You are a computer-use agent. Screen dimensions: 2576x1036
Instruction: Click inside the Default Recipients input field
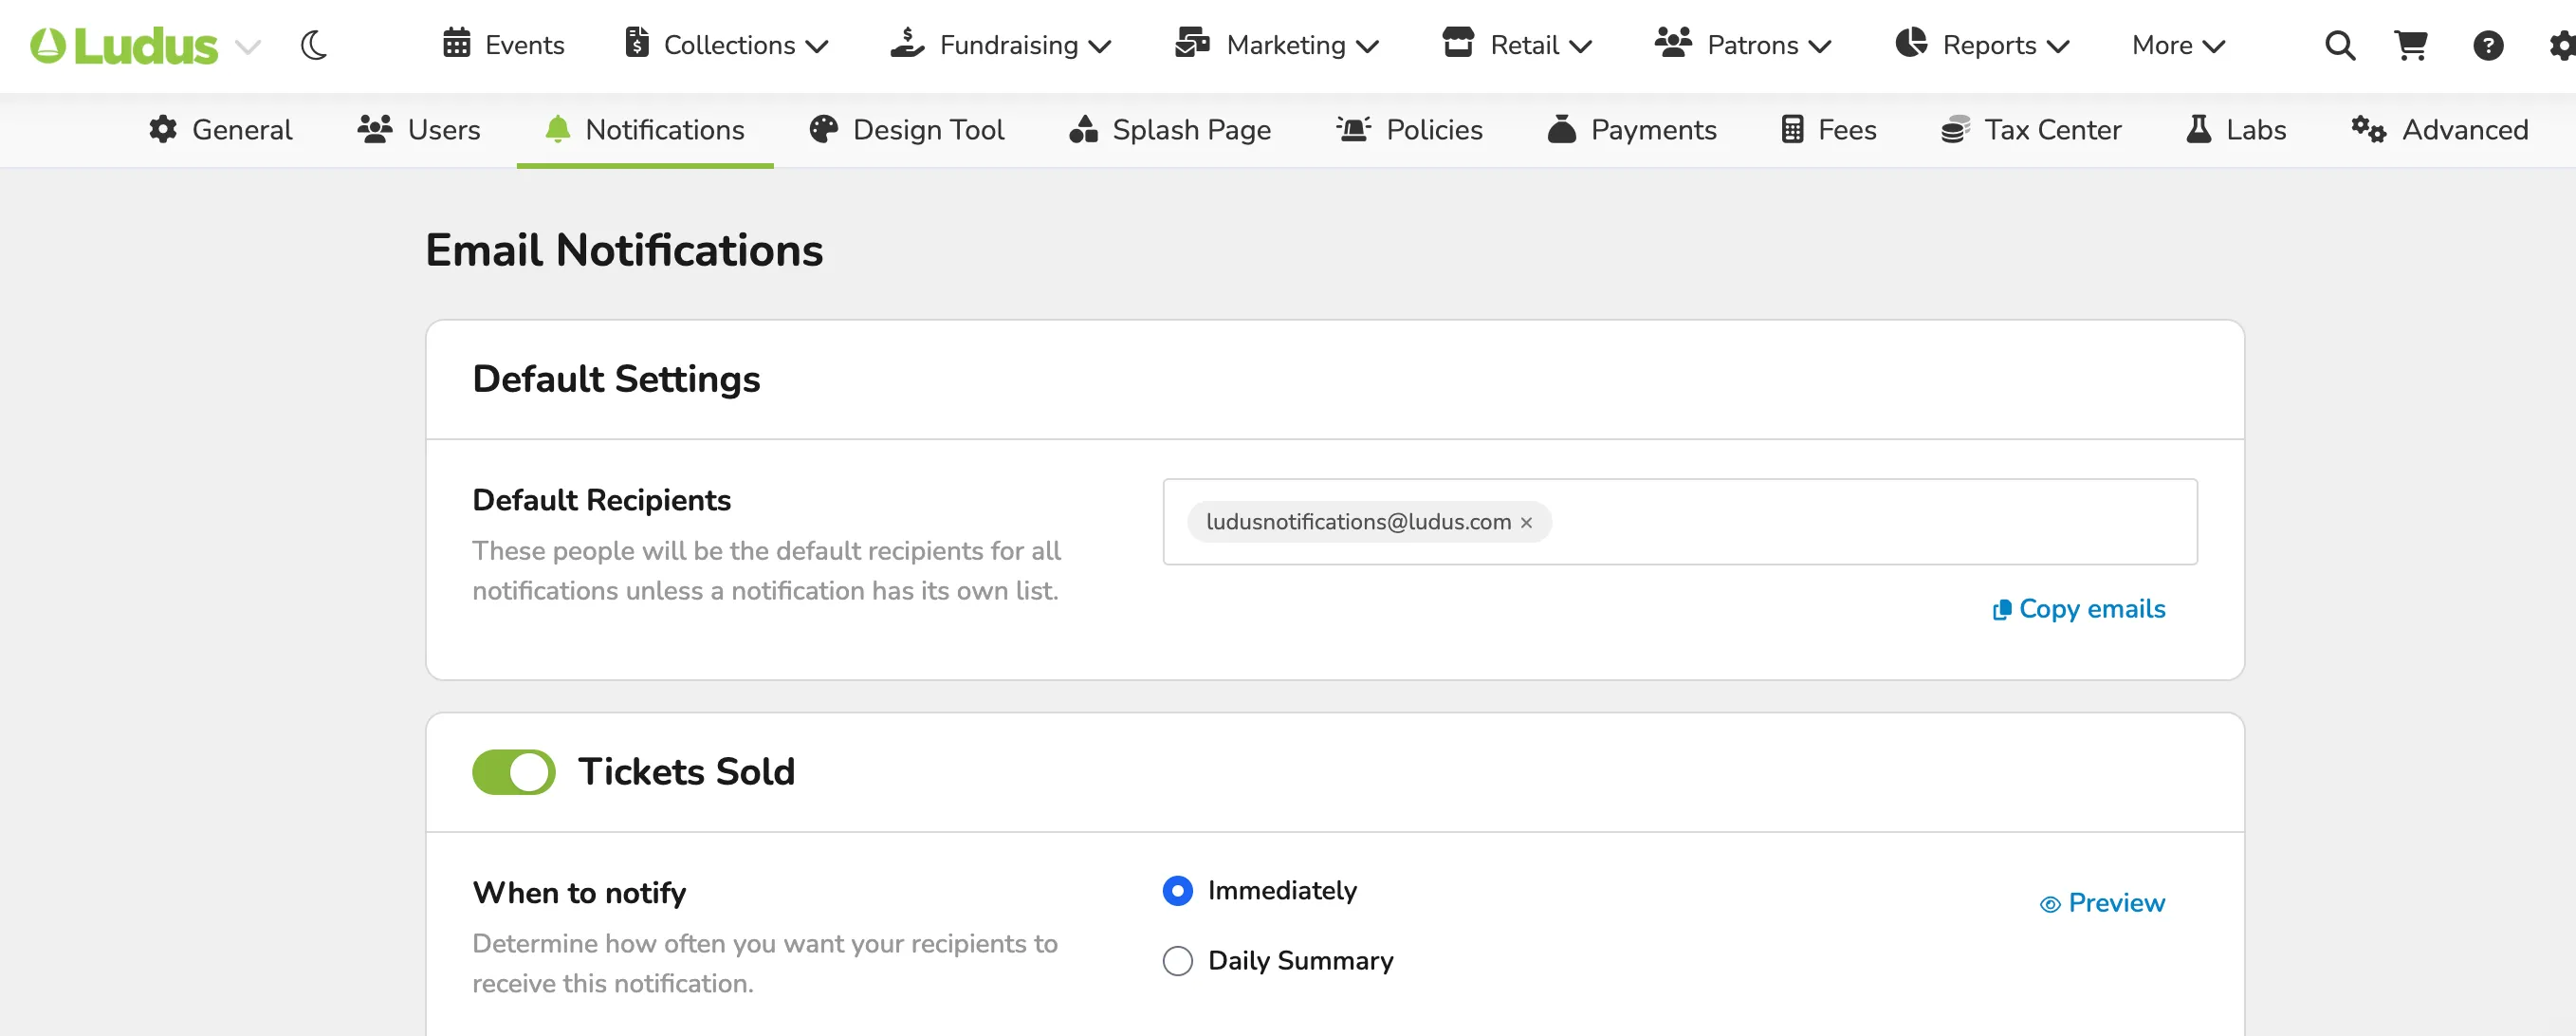(1680, 522)
